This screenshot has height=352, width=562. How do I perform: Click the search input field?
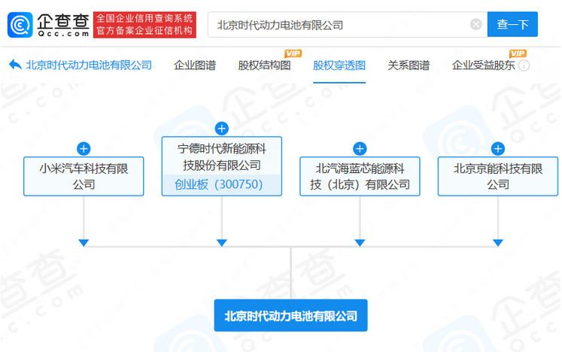(340, 25)
